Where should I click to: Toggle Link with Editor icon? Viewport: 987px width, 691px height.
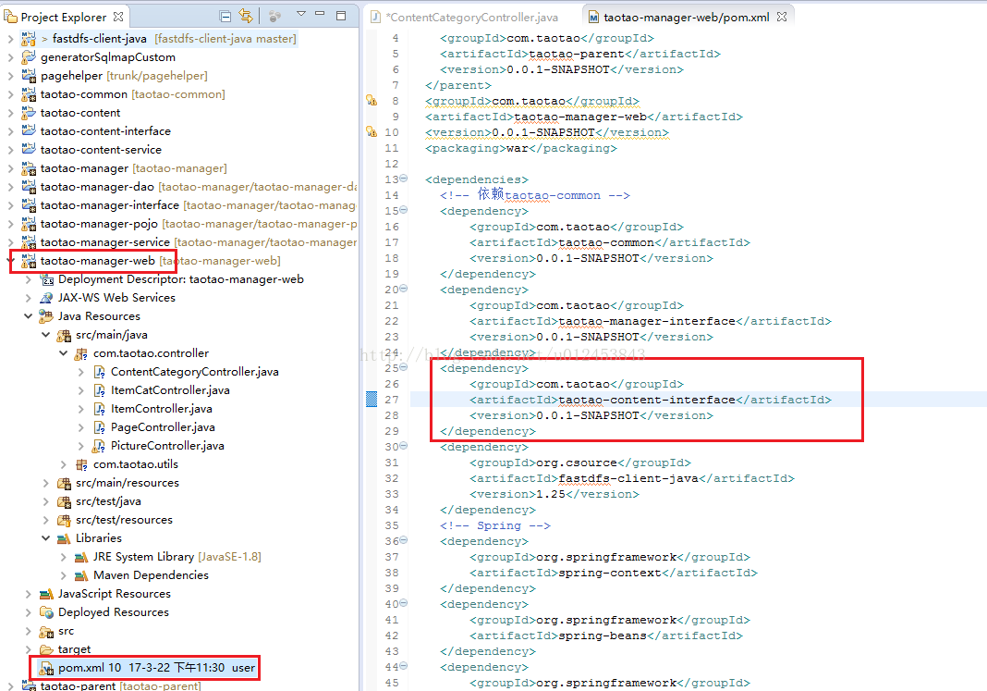click(246, 17)
